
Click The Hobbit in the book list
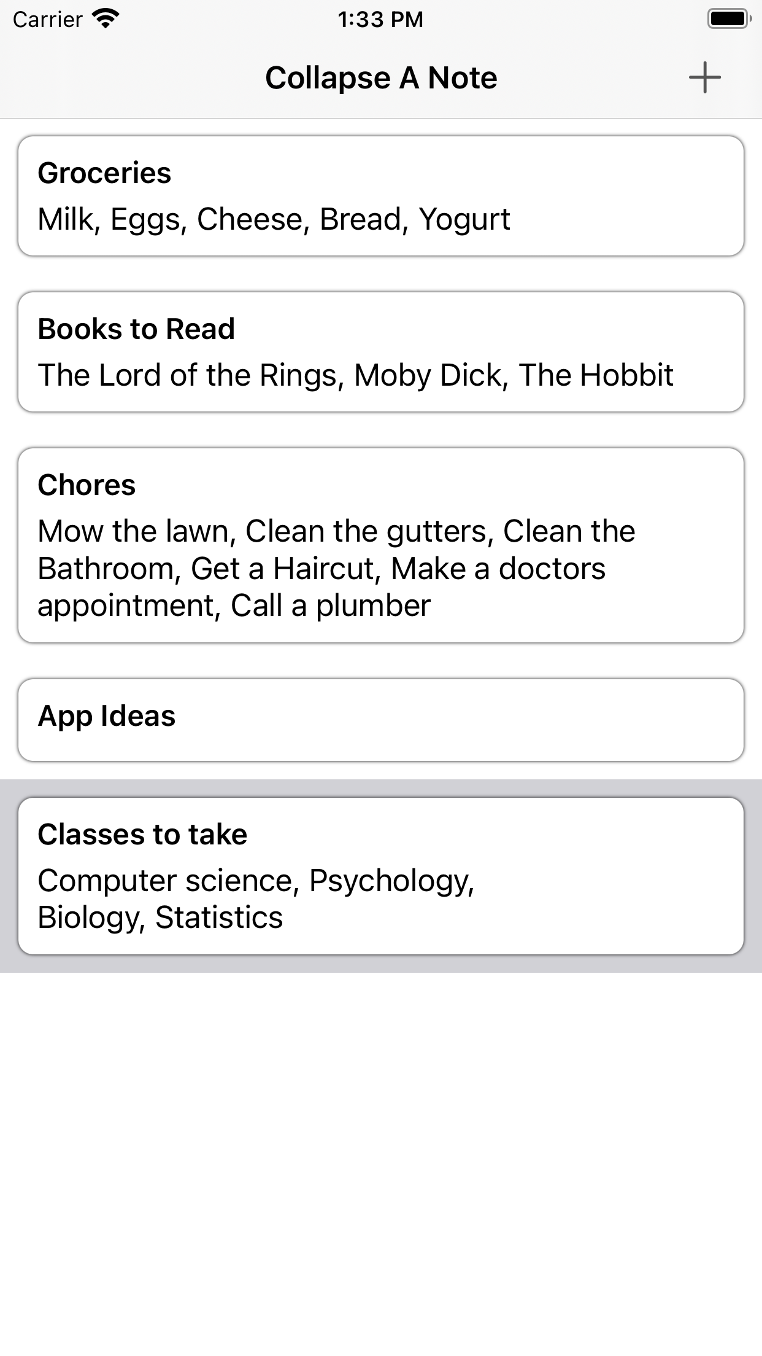[596, 375]
